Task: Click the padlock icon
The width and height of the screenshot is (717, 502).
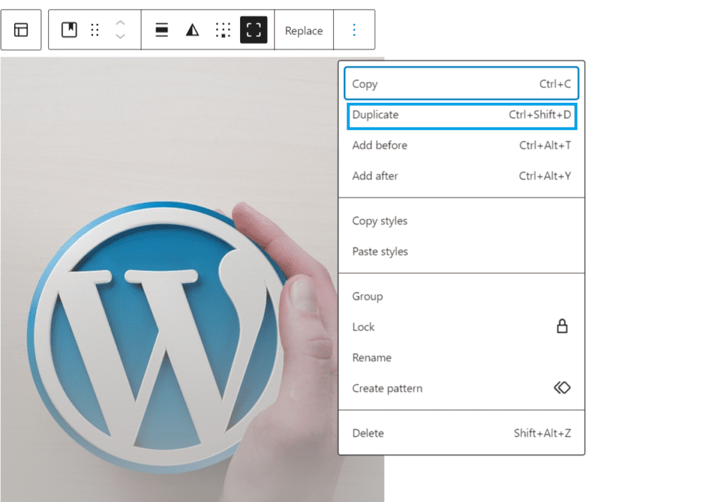Action: 562,326
